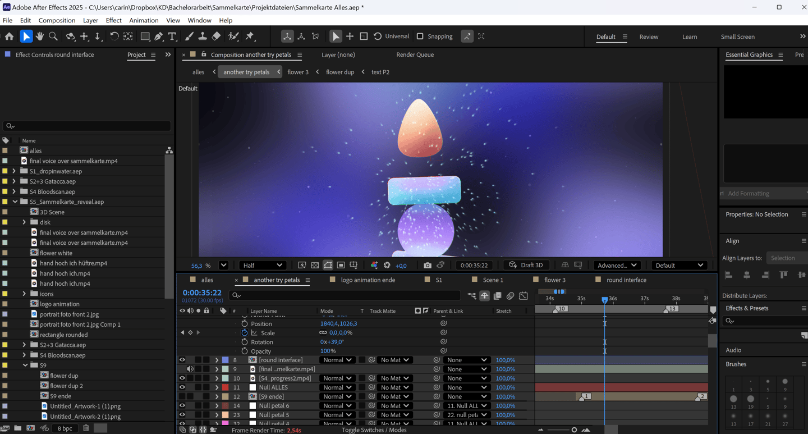Click the Draft 3D button

coord(526,266)
